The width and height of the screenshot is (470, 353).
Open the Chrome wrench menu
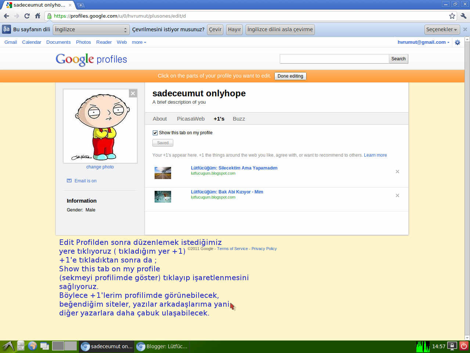click(463, 16)
